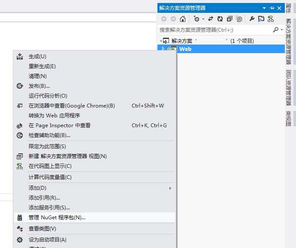Open the pending changes filter dropdown arrow

tap(203, 19)
